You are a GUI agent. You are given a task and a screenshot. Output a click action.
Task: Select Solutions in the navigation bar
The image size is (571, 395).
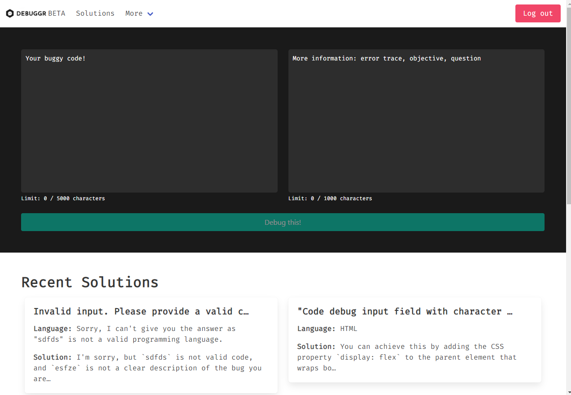(95, 13)
